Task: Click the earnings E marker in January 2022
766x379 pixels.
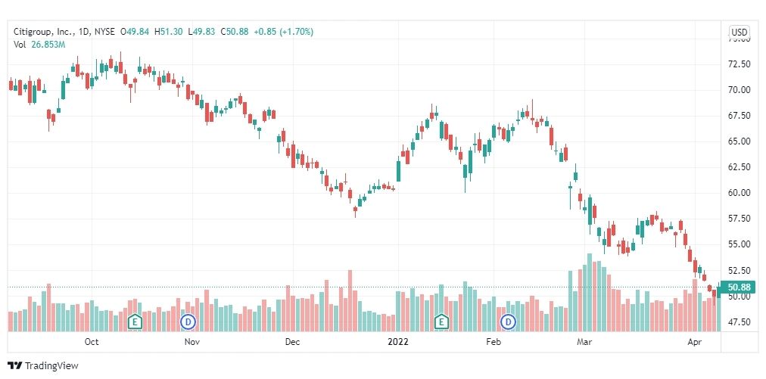Action: [x=441, y=322]
